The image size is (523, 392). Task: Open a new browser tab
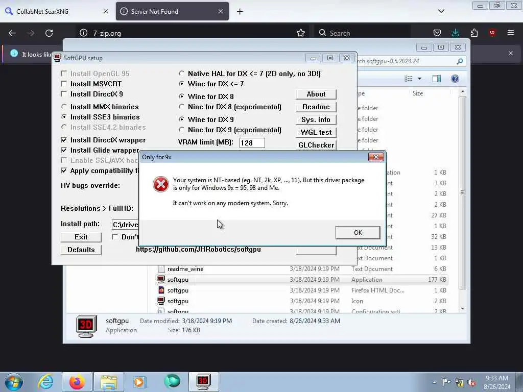click(240, 12)
